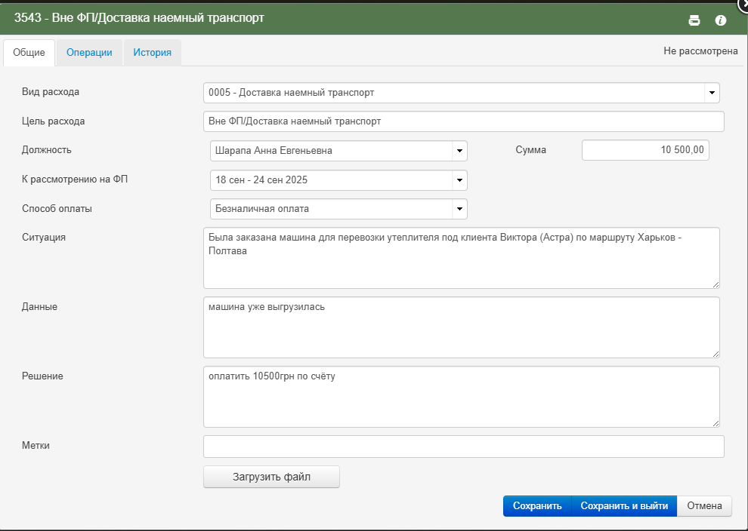Viewport: 748px width, 531px height.
Task: Open the info icon in header
Action: pos(720,20)
